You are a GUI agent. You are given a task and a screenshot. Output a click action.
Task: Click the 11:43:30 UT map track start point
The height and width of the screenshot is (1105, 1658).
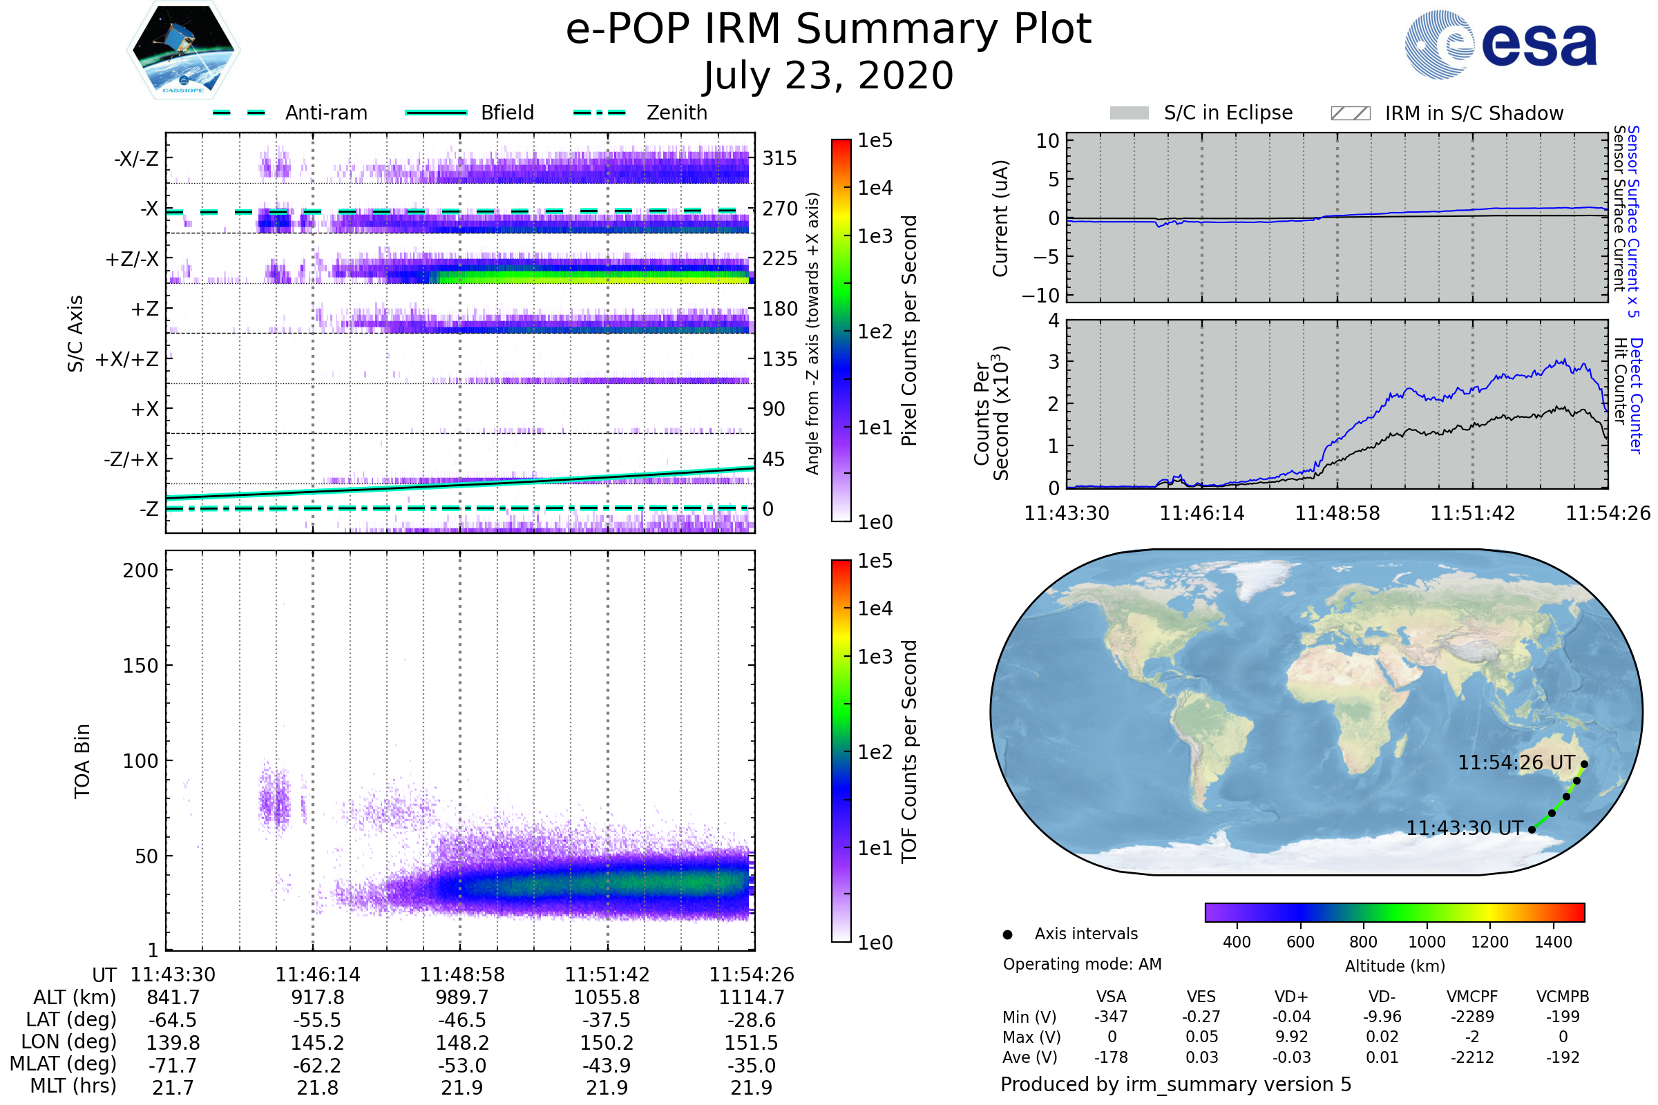1532,830
